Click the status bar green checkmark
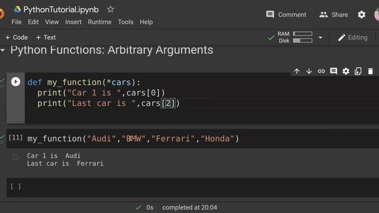The height and width of the screenshot is (213, 379). [138, 208]
